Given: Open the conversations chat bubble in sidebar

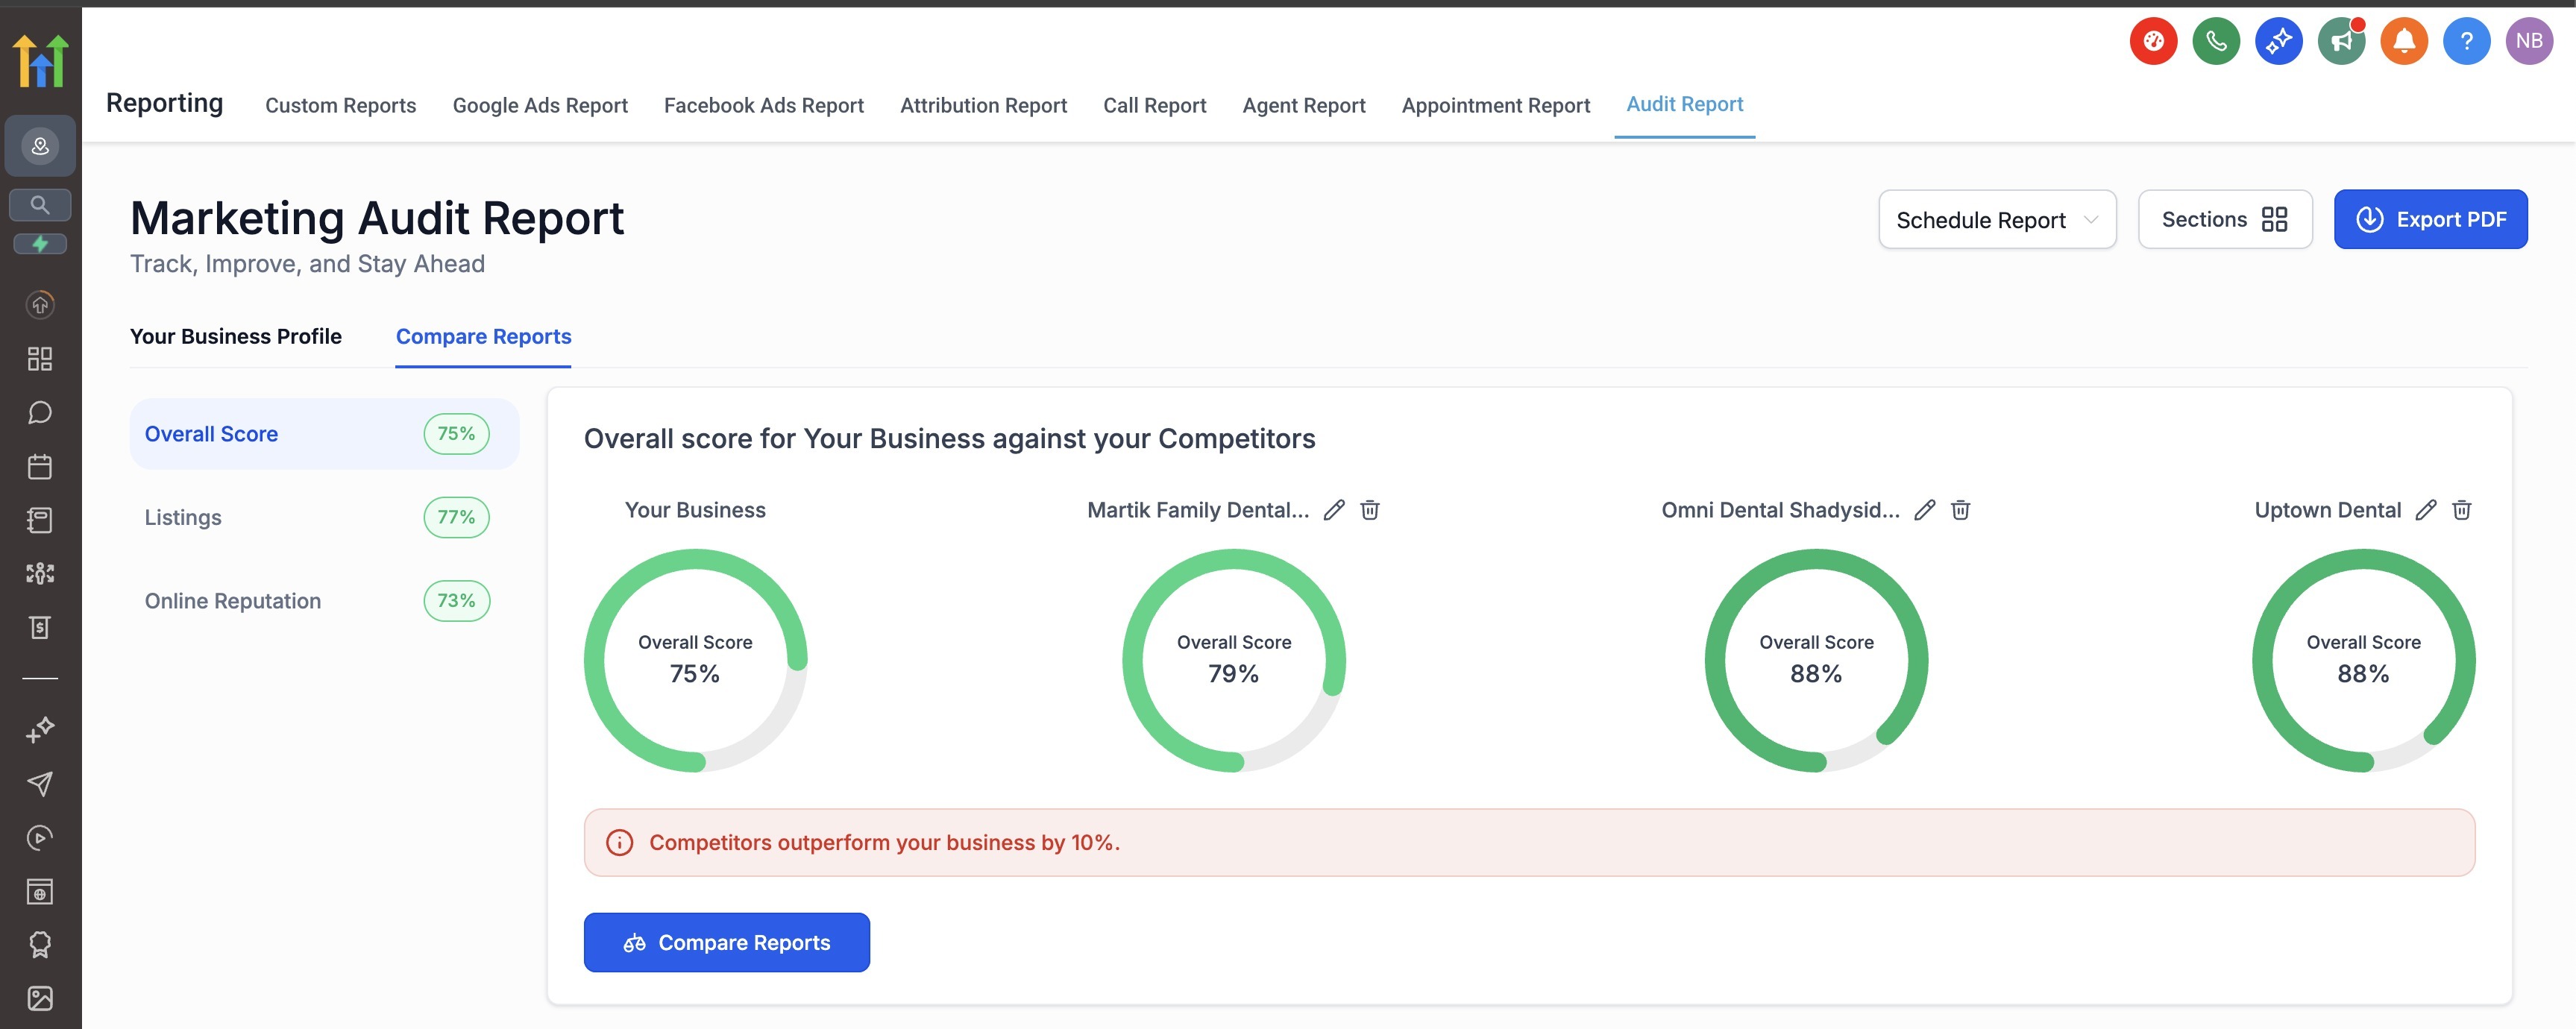Looking at the screenshot, I should pos(40,412).
